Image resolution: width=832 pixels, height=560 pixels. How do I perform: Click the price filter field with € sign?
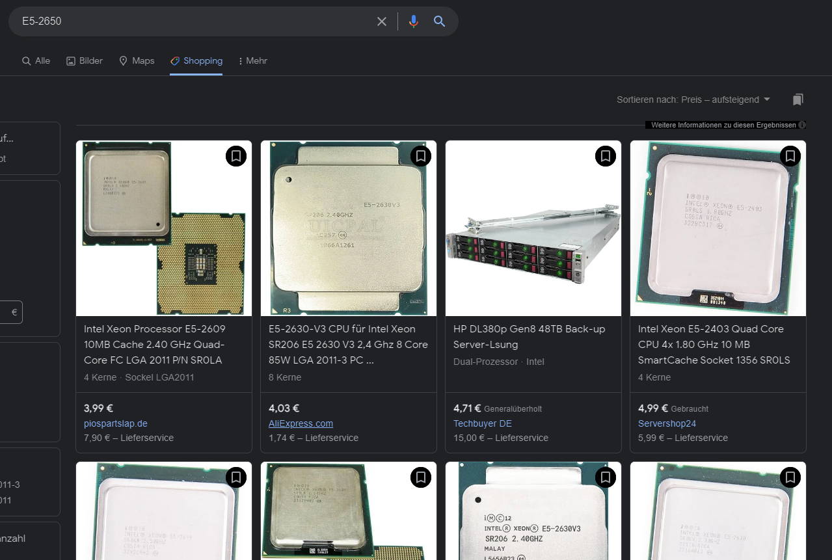(x=11, y=312)
